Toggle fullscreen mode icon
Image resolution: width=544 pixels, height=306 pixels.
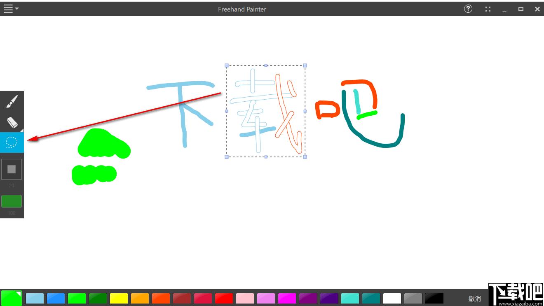click(488, 9)
